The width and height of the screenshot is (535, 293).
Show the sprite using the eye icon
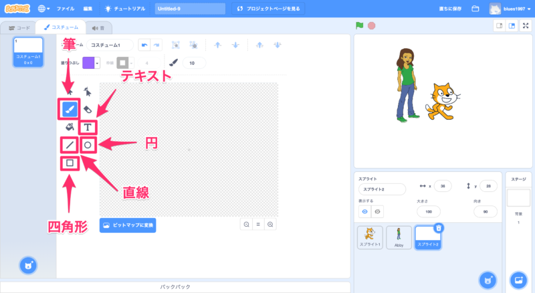point(365,211)
